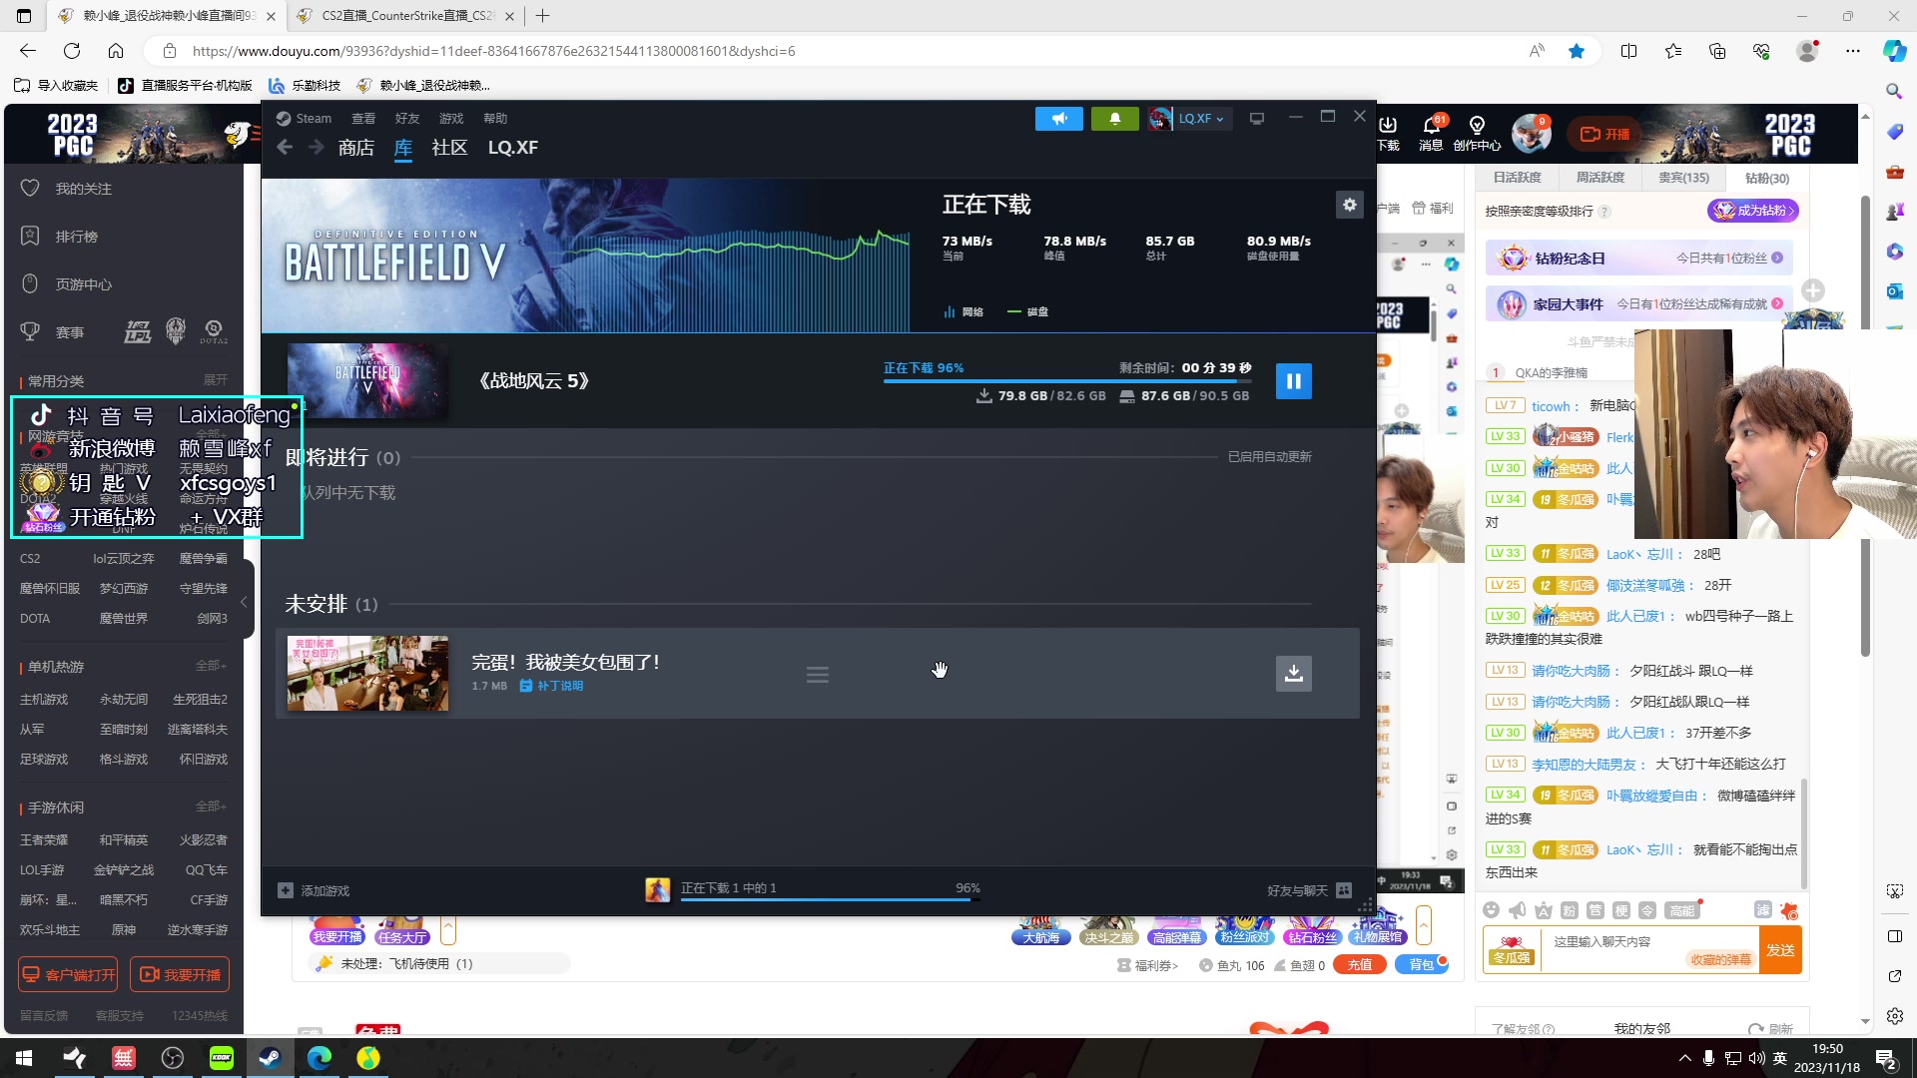
Task: Open 福利券 arrow link
Action: 1147,965
